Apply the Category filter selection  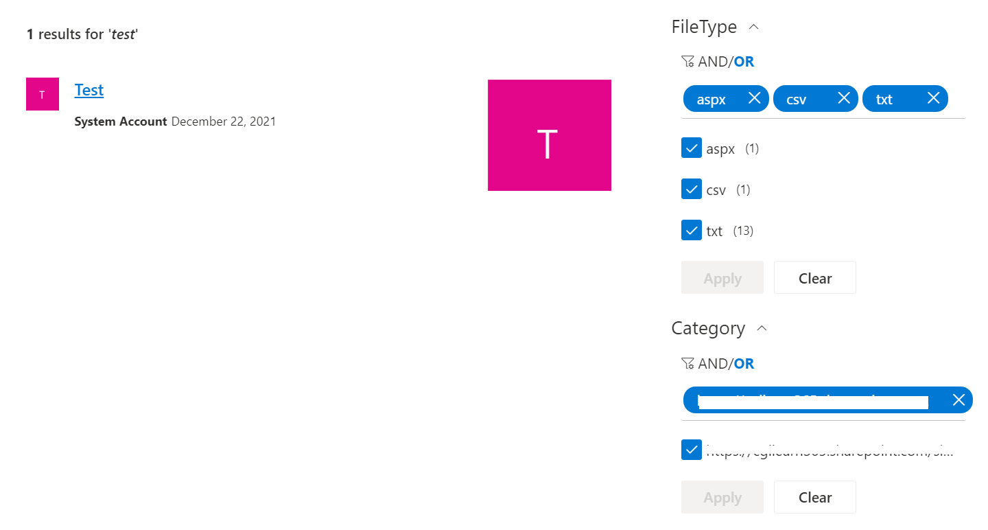click(x=722, y=496)
